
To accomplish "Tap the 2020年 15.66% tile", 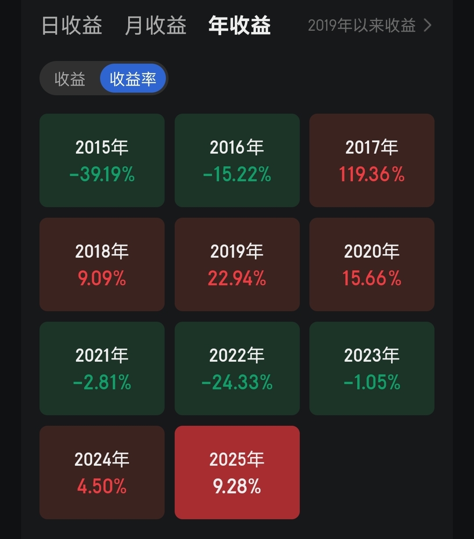I will click(372, 264).
